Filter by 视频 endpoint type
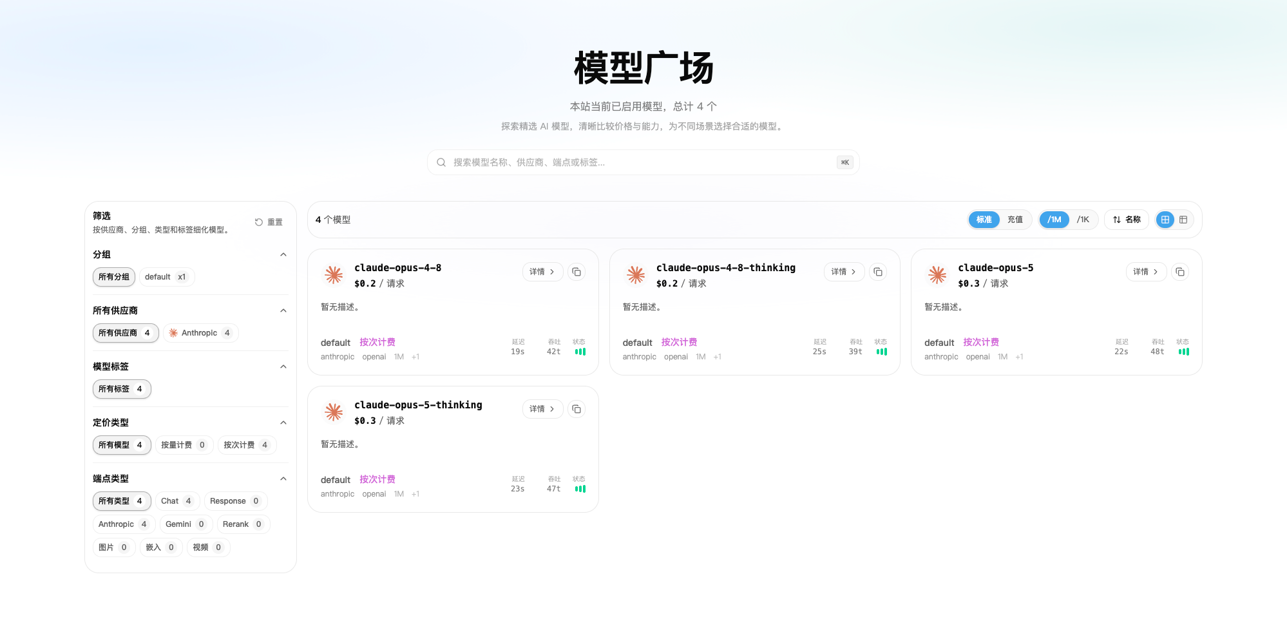Image resolution: width=1287 pixels, height=637 pixels. [x=209, y=547]
